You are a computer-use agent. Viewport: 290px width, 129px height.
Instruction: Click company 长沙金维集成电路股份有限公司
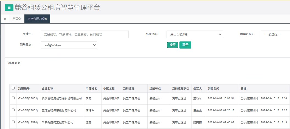(62, 98)
